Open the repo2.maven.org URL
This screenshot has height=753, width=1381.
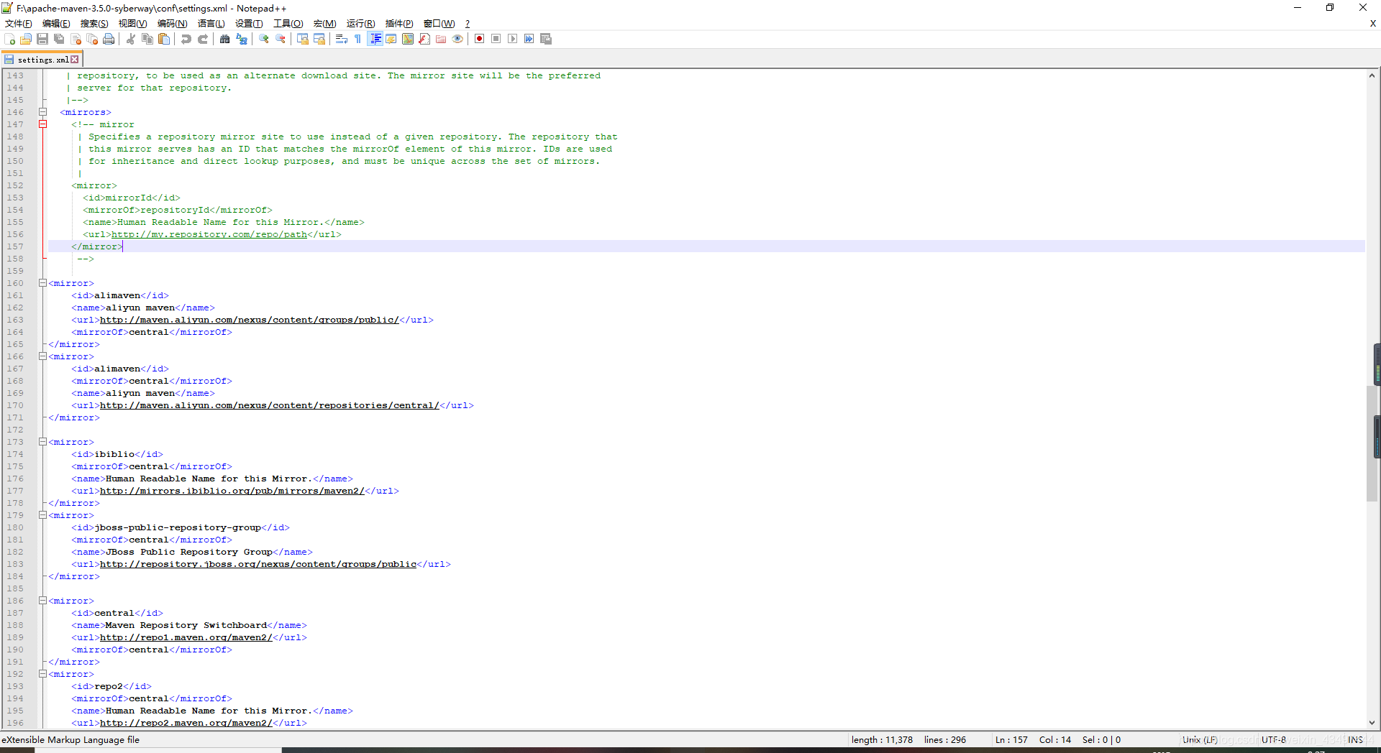[186, 723]
